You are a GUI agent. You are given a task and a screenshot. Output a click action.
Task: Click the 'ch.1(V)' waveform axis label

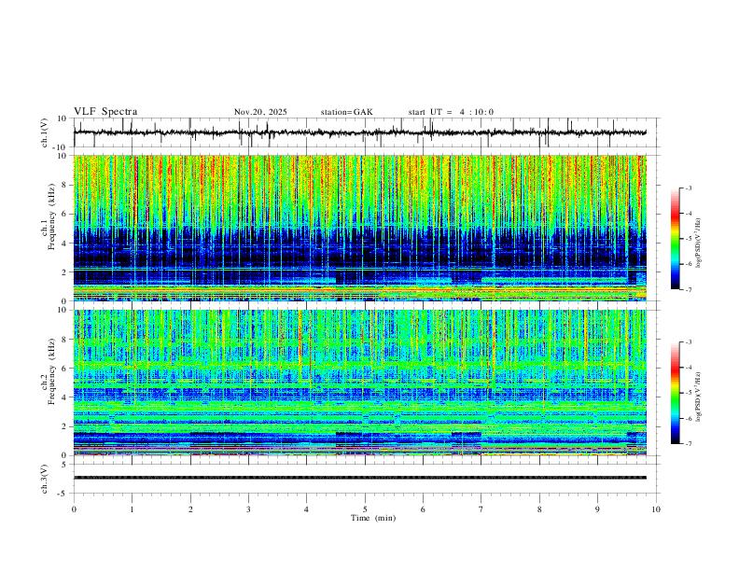(x=45, y=132)
